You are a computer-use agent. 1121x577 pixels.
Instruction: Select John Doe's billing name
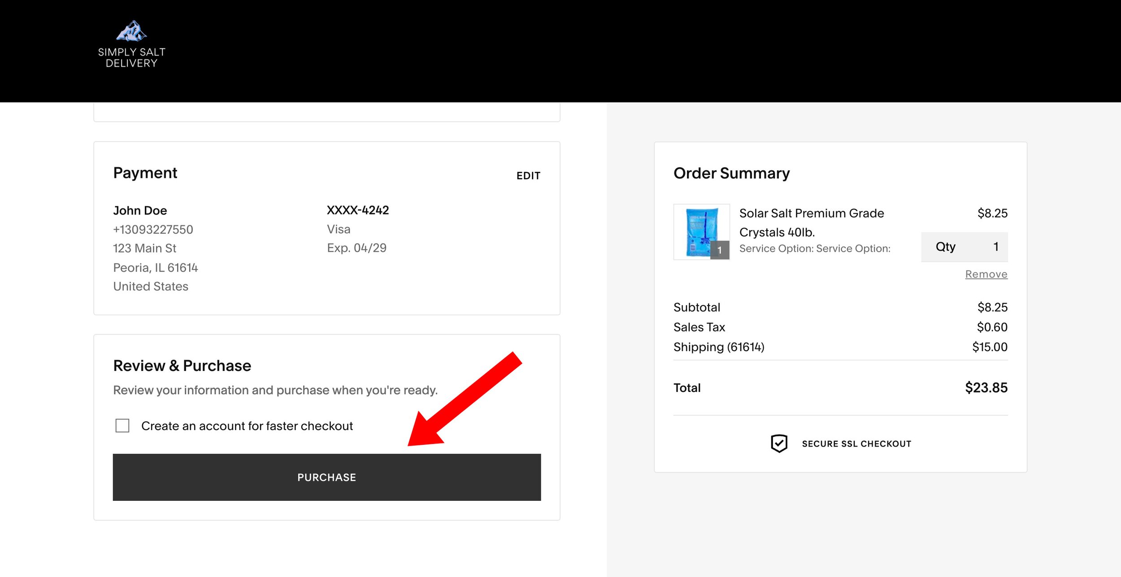coord(140,211)
